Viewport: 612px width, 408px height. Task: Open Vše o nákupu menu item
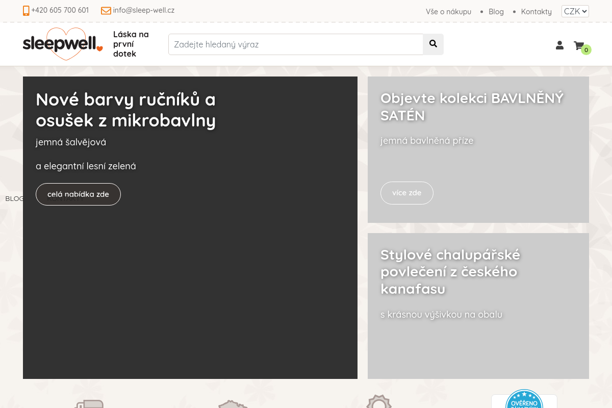point(448,11)
